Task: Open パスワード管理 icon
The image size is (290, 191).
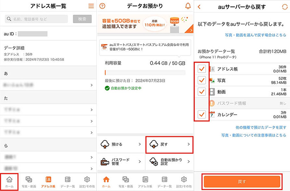Action: pyautogui.click(x=105, y=161)
